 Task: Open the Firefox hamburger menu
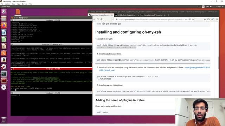(217, 20)
